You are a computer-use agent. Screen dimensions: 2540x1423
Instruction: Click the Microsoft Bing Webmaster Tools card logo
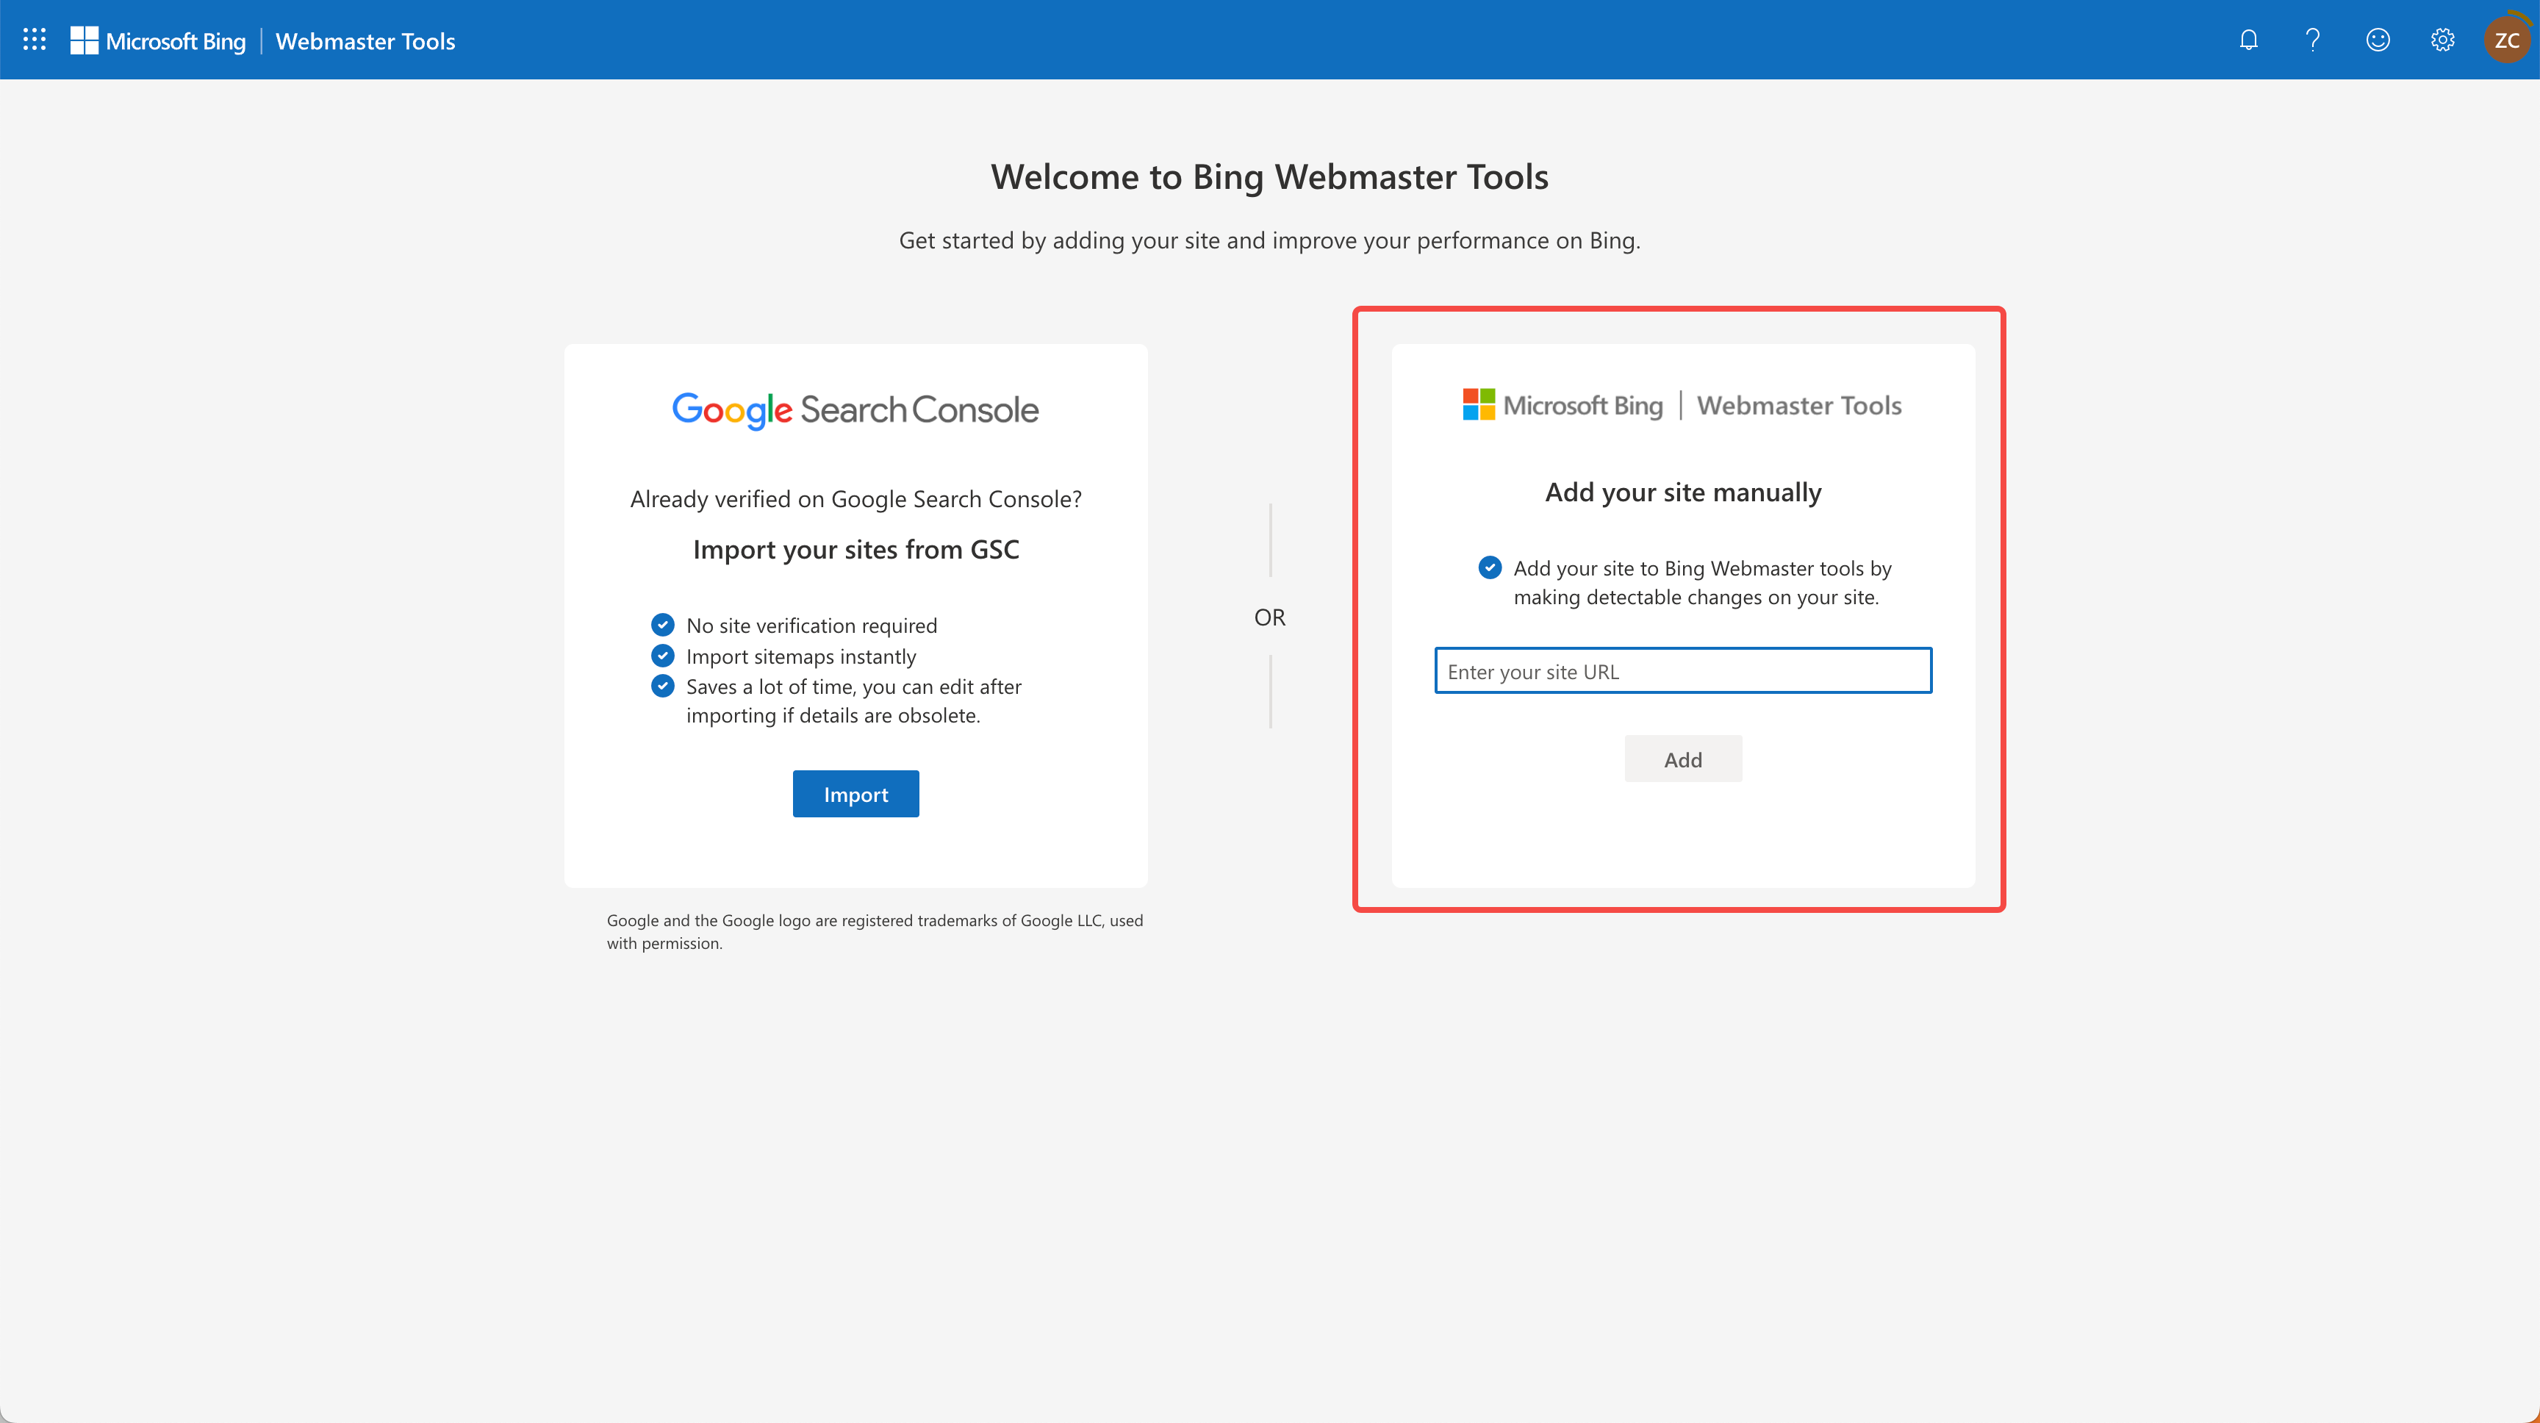pyautogui.click(x=1682, y=405)
